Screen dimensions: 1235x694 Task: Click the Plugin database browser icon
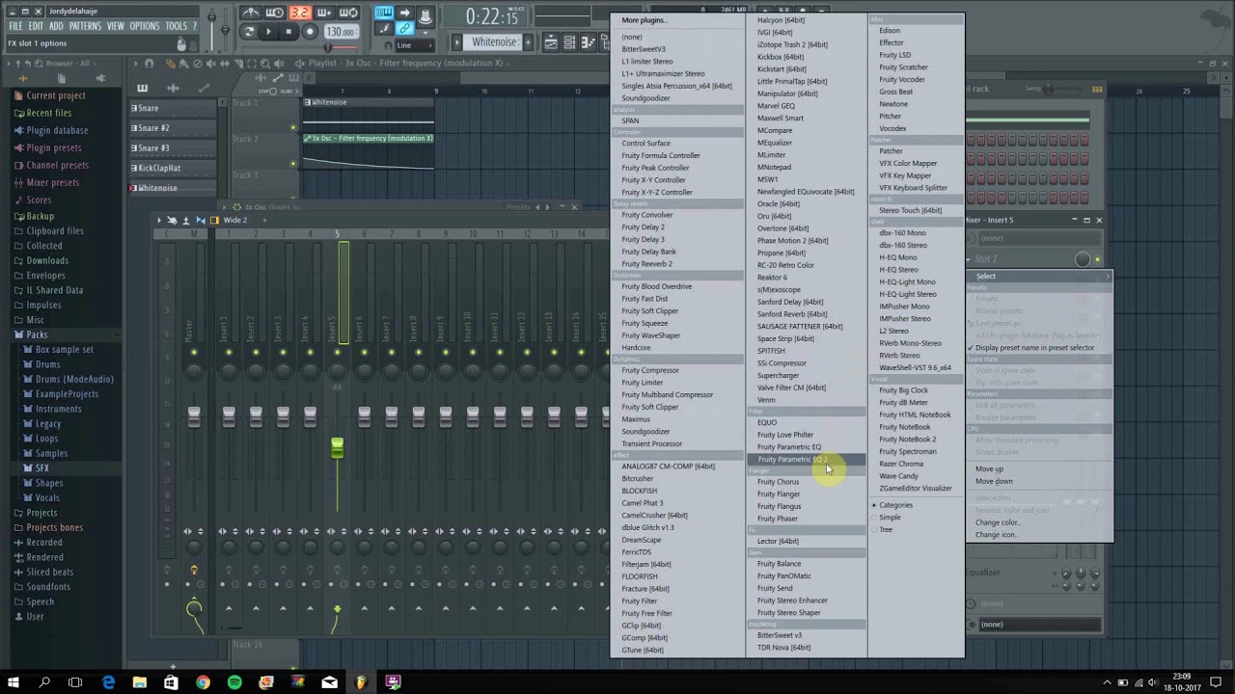17,130
